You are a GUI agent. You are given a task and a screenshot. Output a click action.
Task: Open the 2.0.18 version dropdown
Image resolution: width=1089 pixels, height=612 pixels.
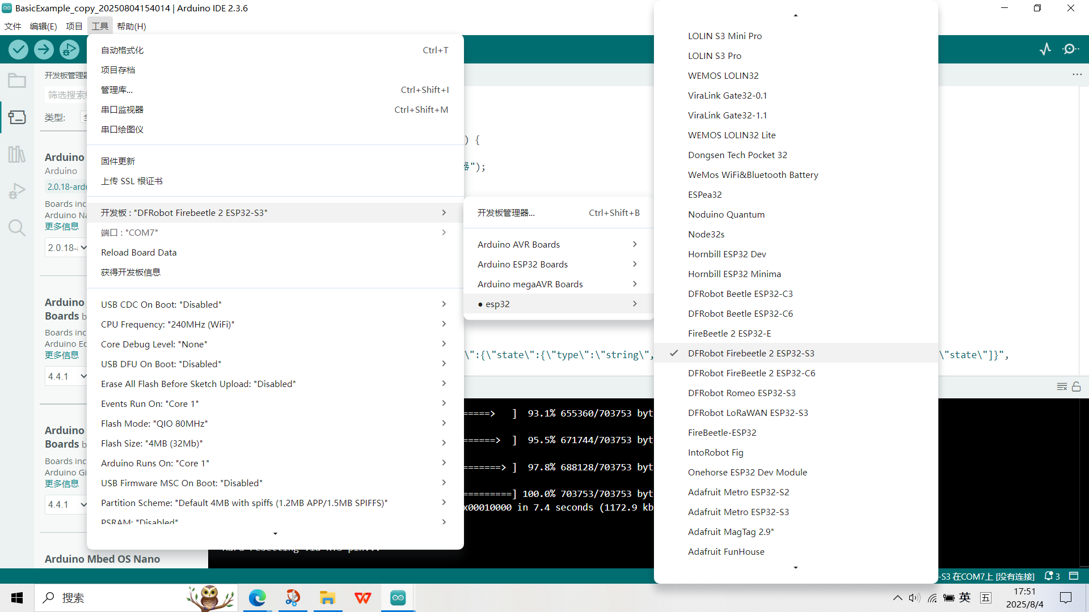point(66,248)
